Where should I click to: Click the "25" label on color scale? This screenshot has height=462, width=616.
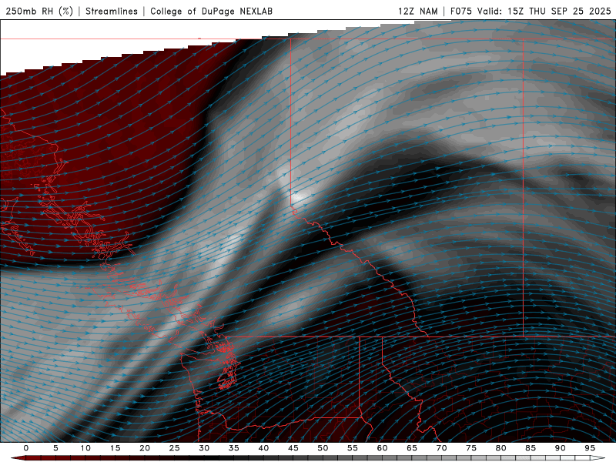point(175,448)
